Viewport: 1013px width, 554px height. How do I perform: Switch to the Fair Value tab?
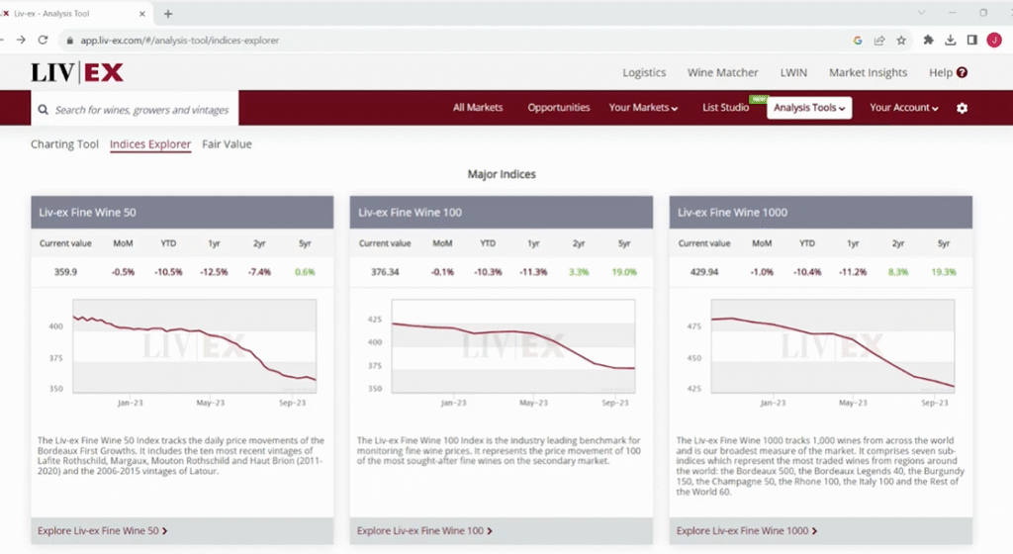(x=227, y=144)
